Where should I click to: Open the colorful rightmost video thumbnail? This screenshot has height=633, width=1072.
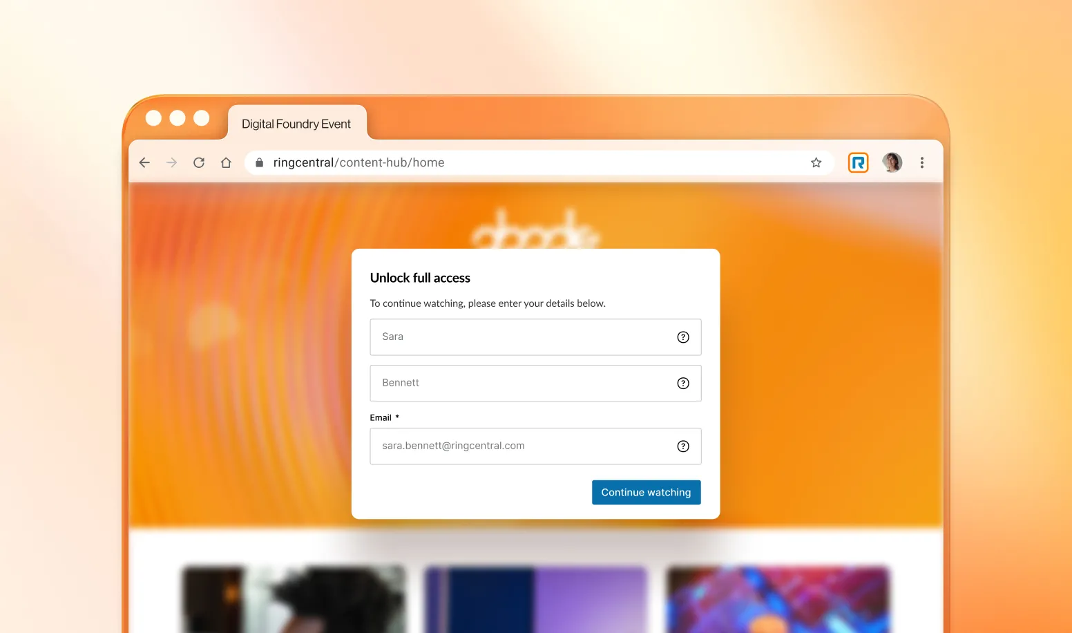(778, 600)
